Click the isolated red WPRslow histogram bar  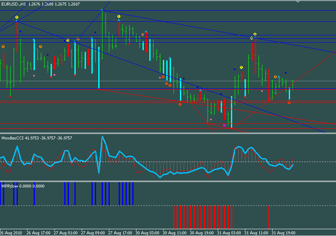pos(269,217)
